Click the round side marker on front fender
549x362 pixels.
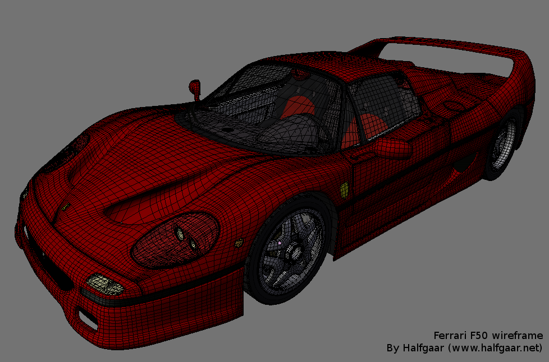click(239, 243)
